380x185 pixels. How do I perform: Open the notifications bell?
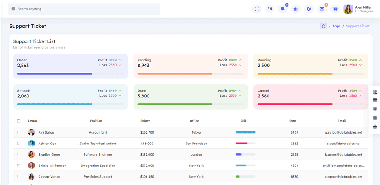click(x=283, y=9)
